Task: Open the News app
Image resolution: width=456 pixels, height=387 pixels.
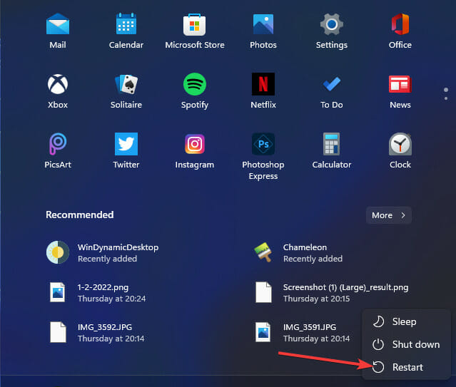Action: pyautogui.click(x=400, y=91)
